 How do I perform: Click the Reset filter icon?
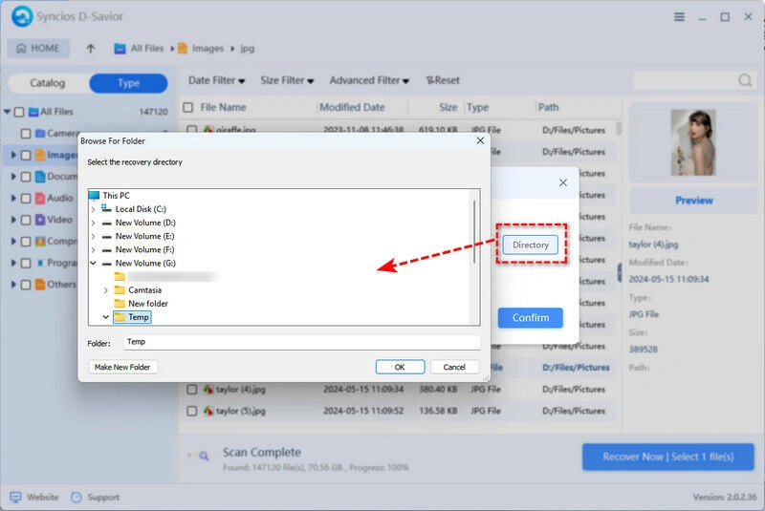tap(431, 81)
